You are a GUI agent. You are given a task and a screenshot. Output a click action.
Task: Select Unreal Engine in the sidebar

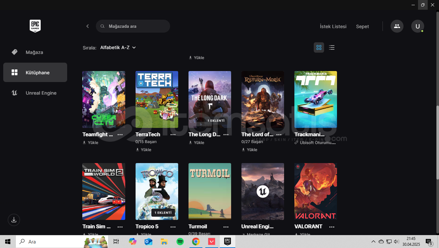tap(41, 93)
